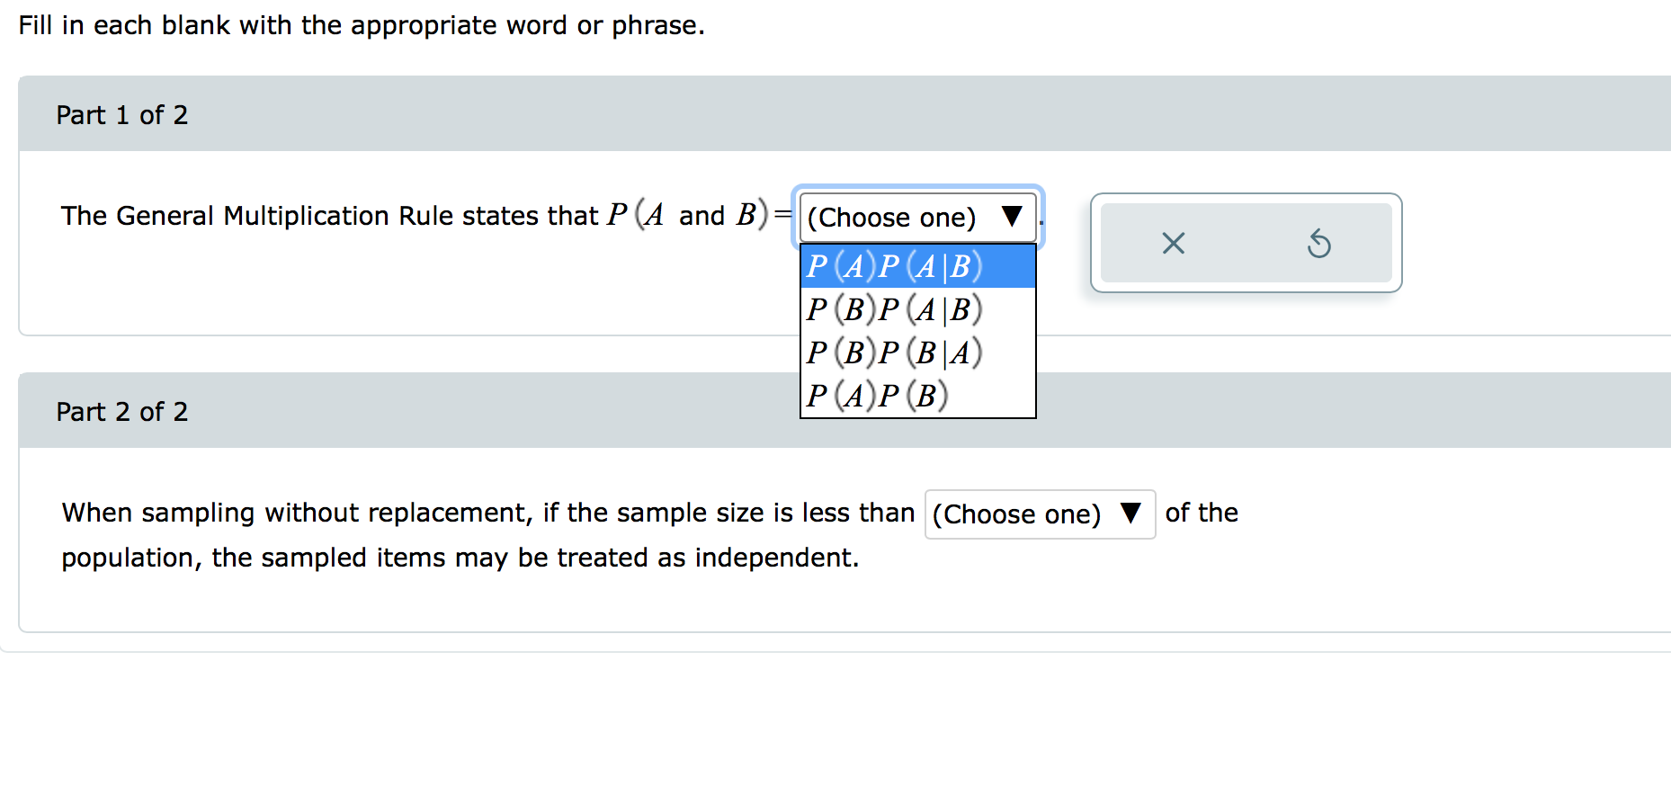The width and height of the screenshot is (1671, 795).
Task: Click the Part 2 of 2 header
Action: click(123, 411)
